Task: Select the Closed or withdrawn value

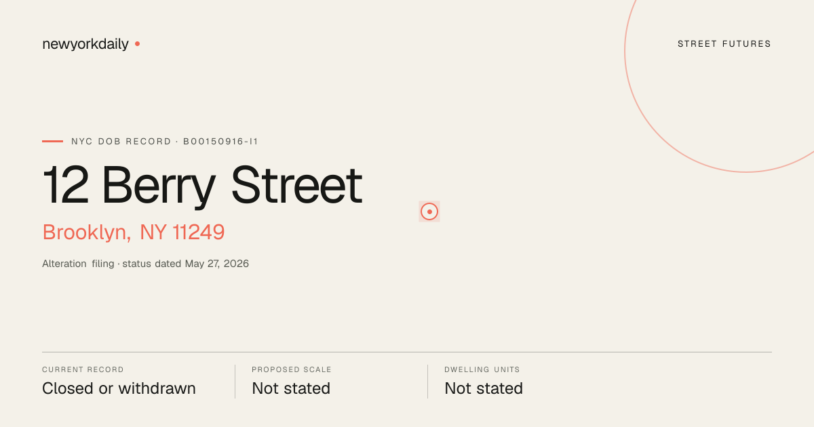Action: 119,388
